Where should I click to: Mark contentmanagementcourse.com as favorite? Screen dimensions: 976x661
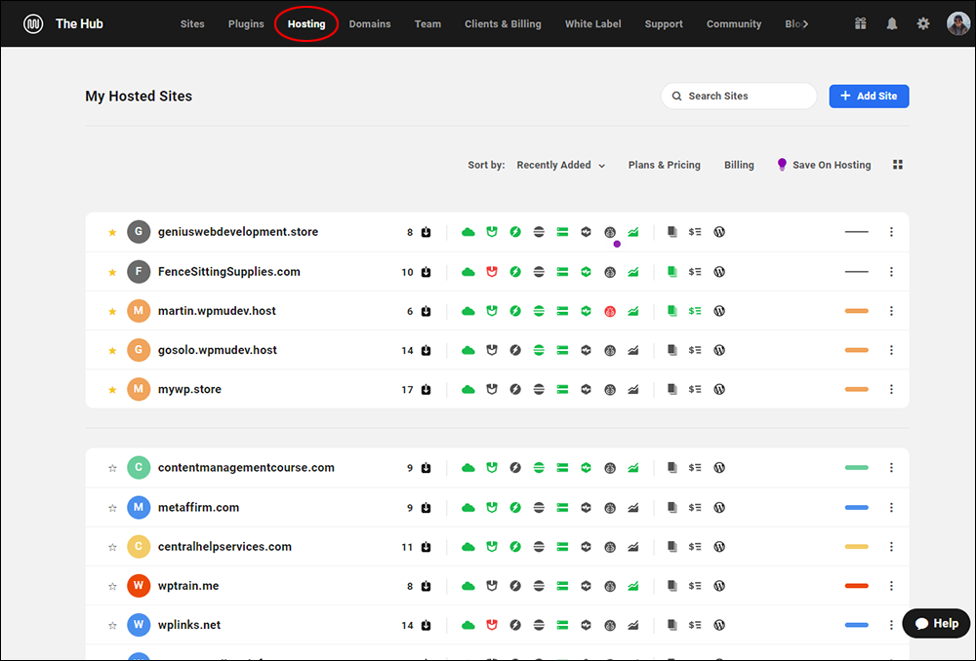pos(112,468)
